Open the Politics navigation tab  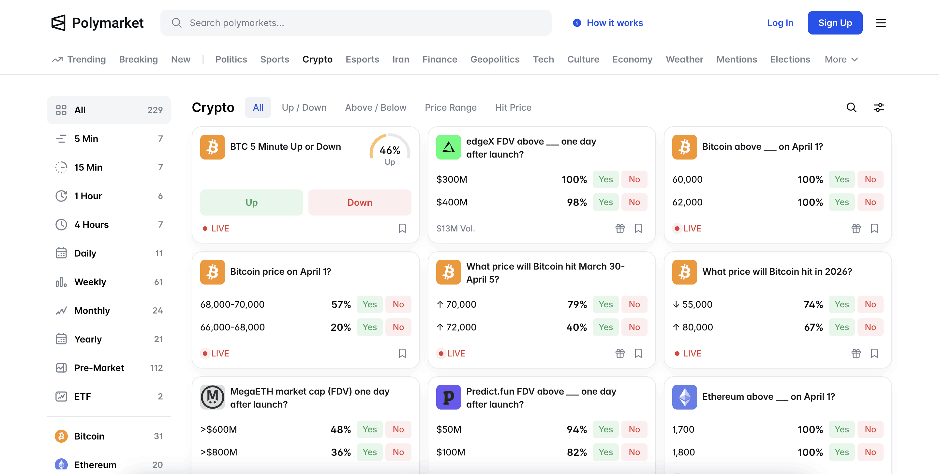tap(231, 59)
